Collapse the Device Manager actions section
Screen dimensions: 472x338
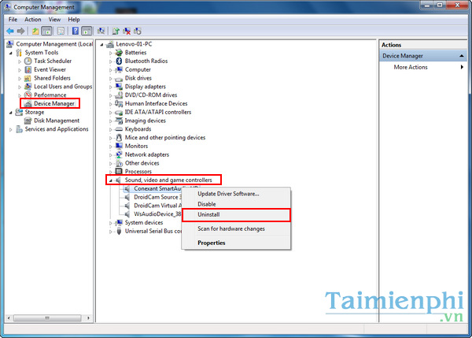[461, 56]
